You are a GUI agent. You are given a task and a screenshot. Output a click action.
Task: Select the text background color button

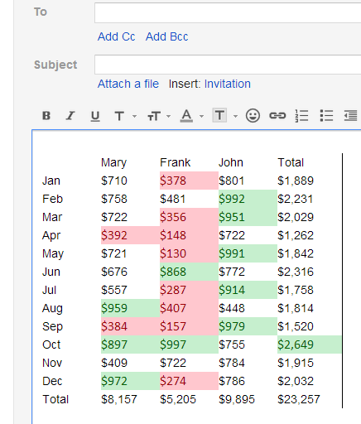(x=219, y=115)
